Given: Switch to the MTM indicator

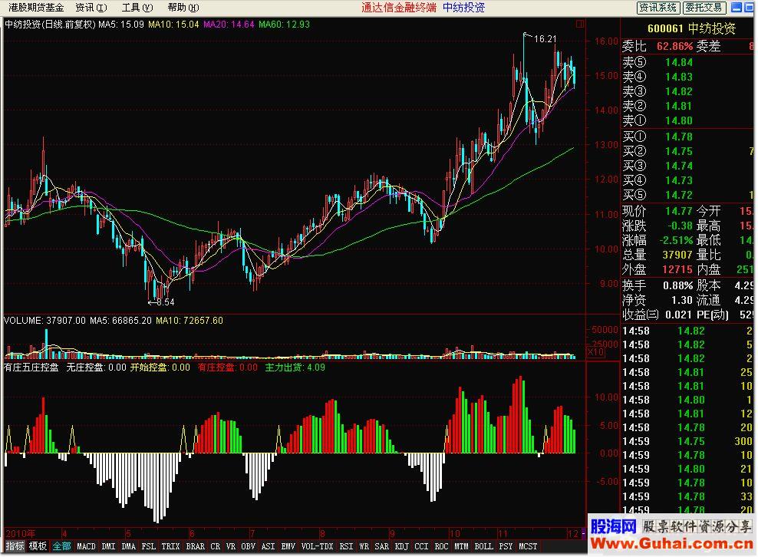Looking at the screenshot, I should (x=461, y=546).
